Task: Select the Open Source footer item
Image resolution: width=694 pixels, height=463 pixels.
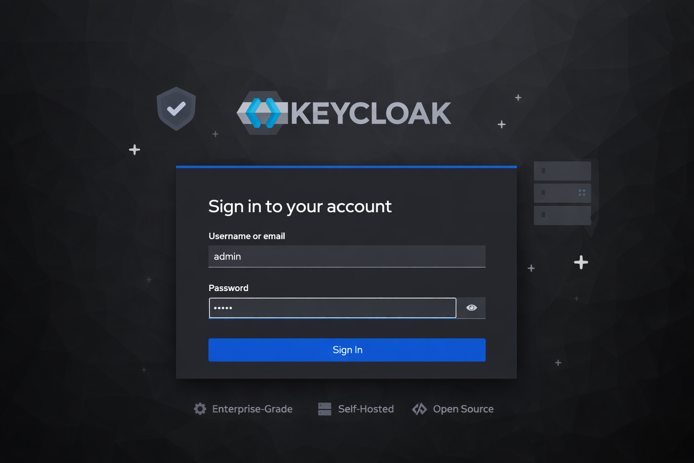Action: pyautogui.click(x=463, y=409)
